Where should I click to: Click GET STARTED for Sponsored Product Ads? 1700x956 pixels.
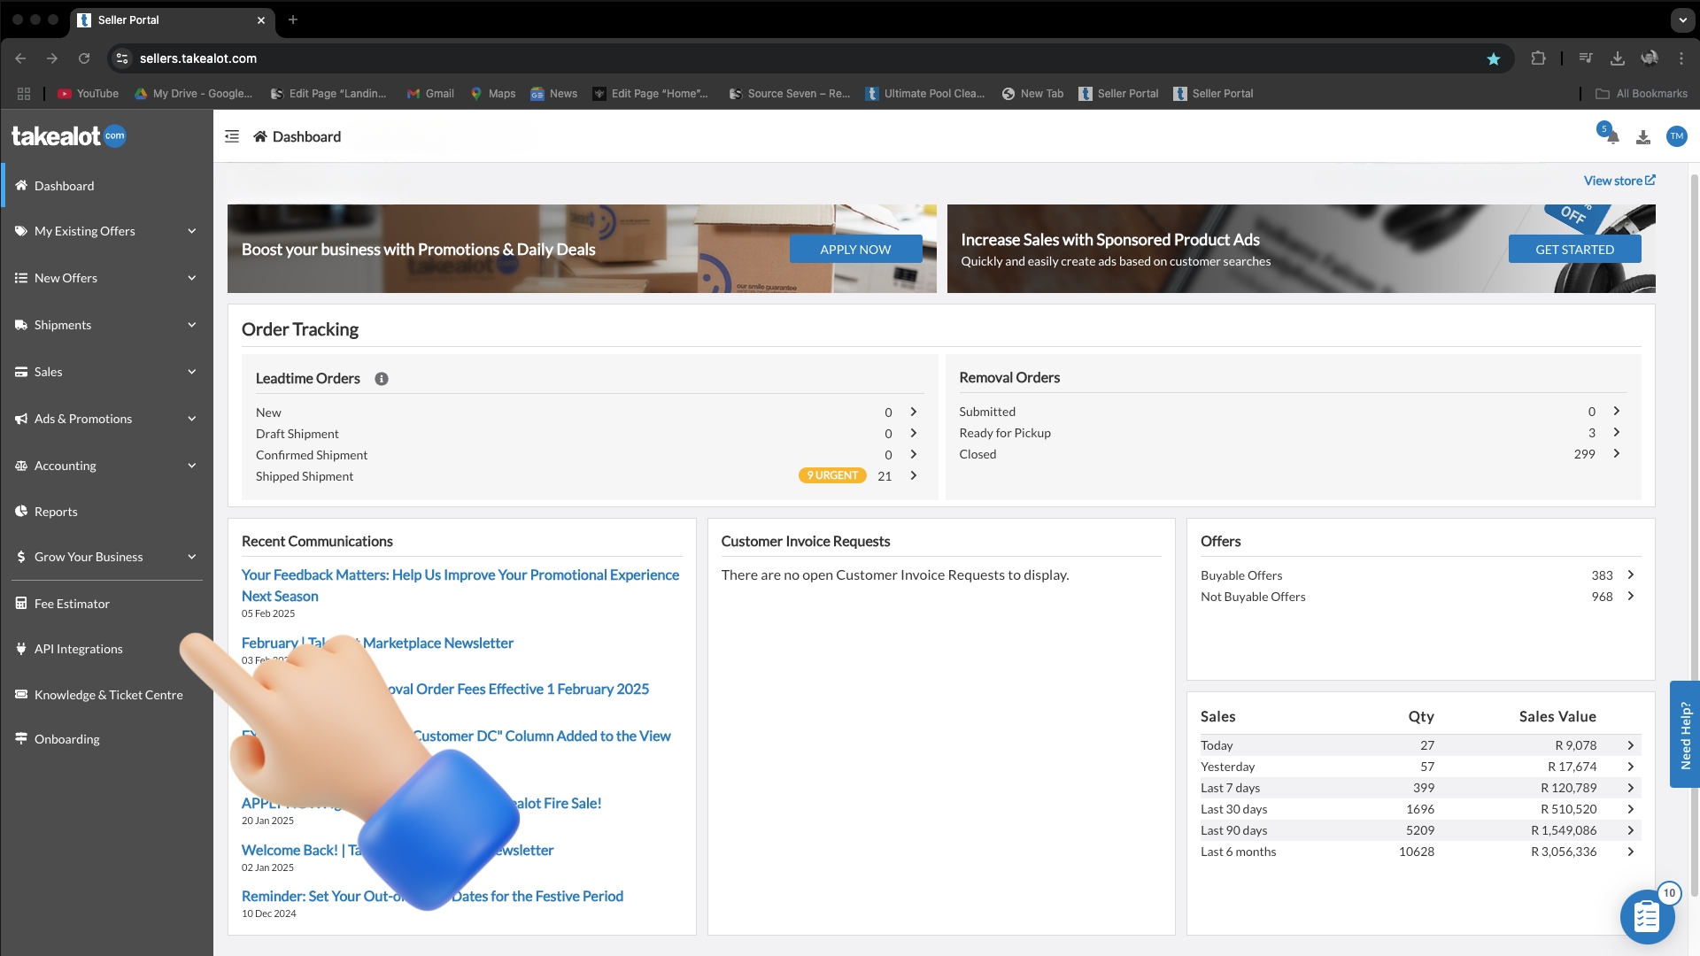click(x=1574, y=249)
